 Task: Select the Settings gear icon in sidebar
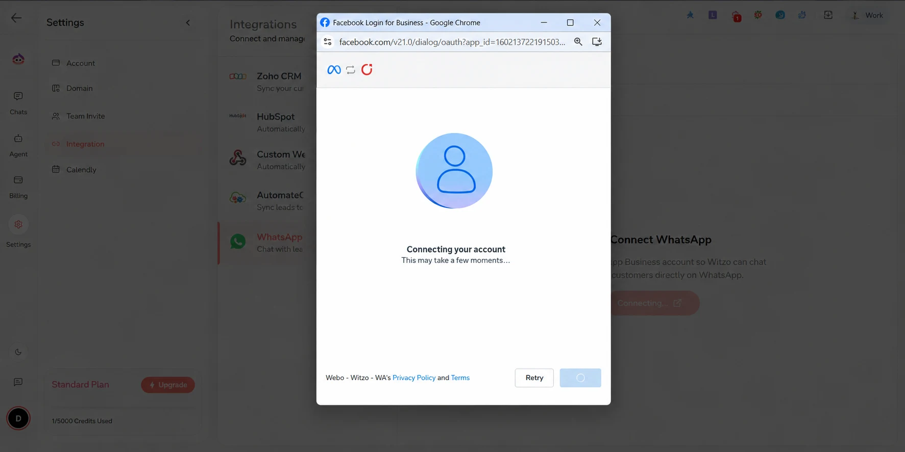(x=18, y=224)
